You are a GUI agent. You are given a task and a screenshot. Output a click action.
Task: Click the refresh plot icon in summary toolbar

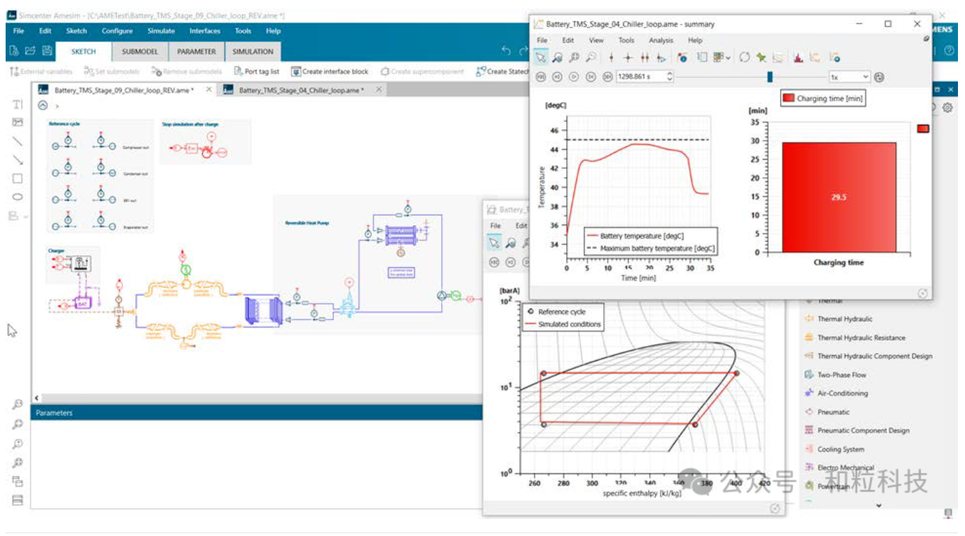coord(744,58)
